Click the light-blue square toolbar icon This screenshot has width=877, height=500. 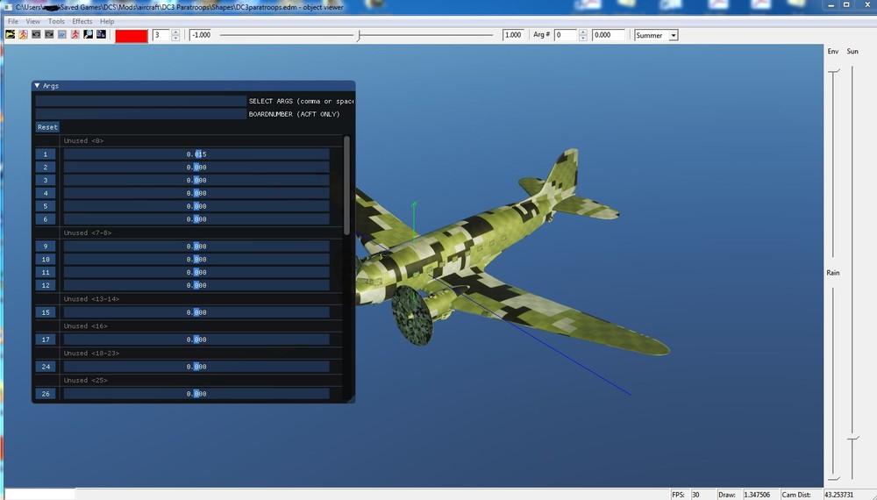pyautogui.click(x=61, y=35)
